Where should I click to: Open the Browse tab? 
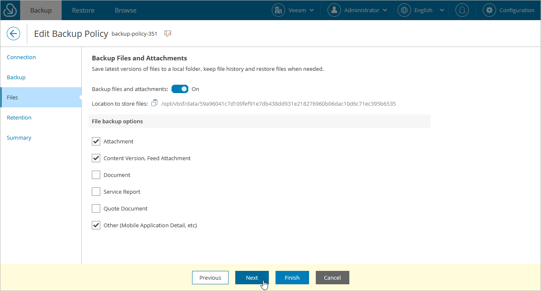[125, 10]
